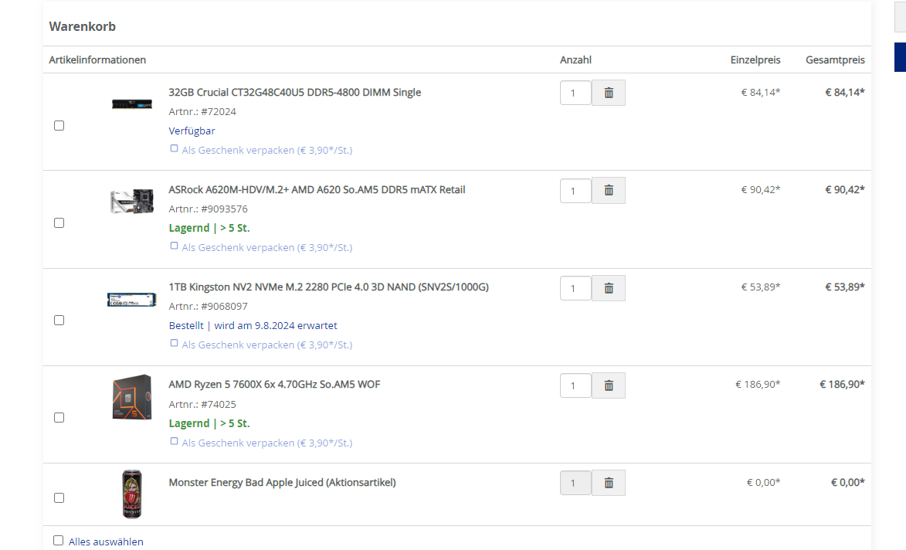Select the AMD Ryzen 5 7600X row checkbox
Image resolution: width=906 pixels, height=550 pixels.
point(59,418)
